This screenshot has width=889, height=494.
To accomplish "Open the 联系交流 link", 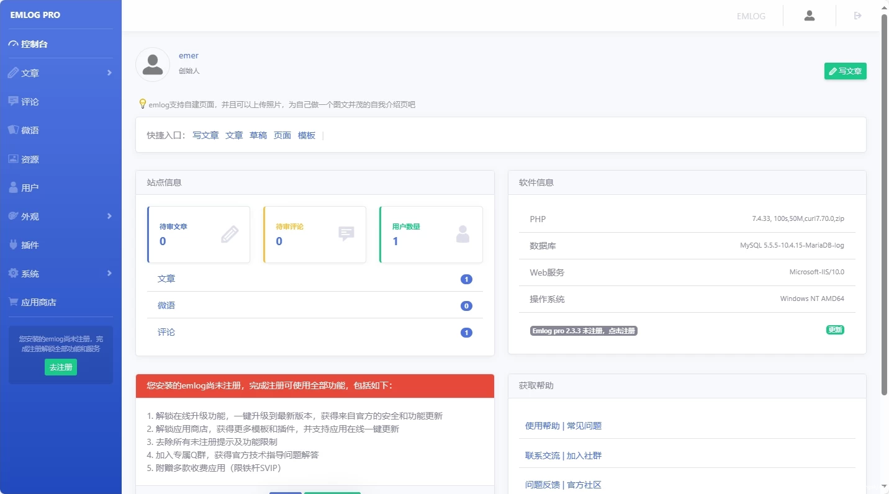I will click(x=543, y=456).
